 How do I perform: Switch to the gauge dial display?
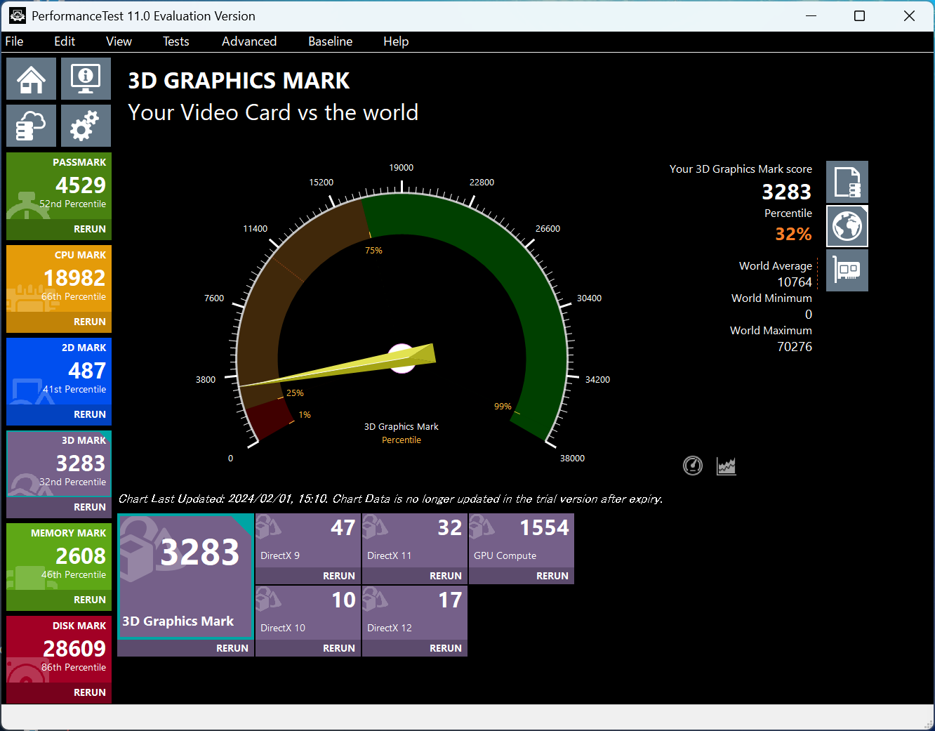click(692, 466)
